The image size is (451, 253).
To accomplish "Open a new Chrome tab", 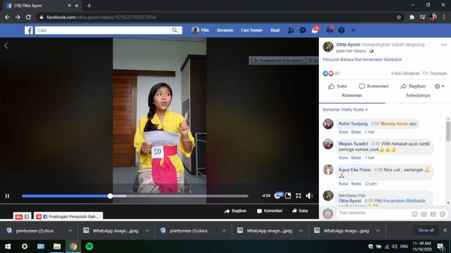I will point(89,5).
